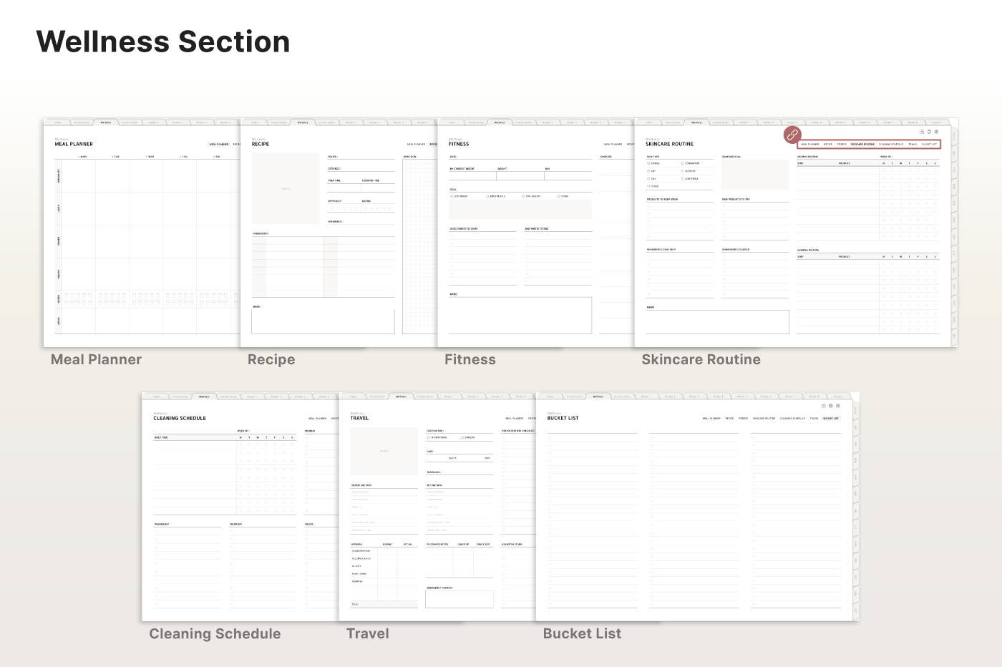This screenshot has width=1002, height=667.
Task: Select the Normal skin type option
Action: (x=649, y=163)
